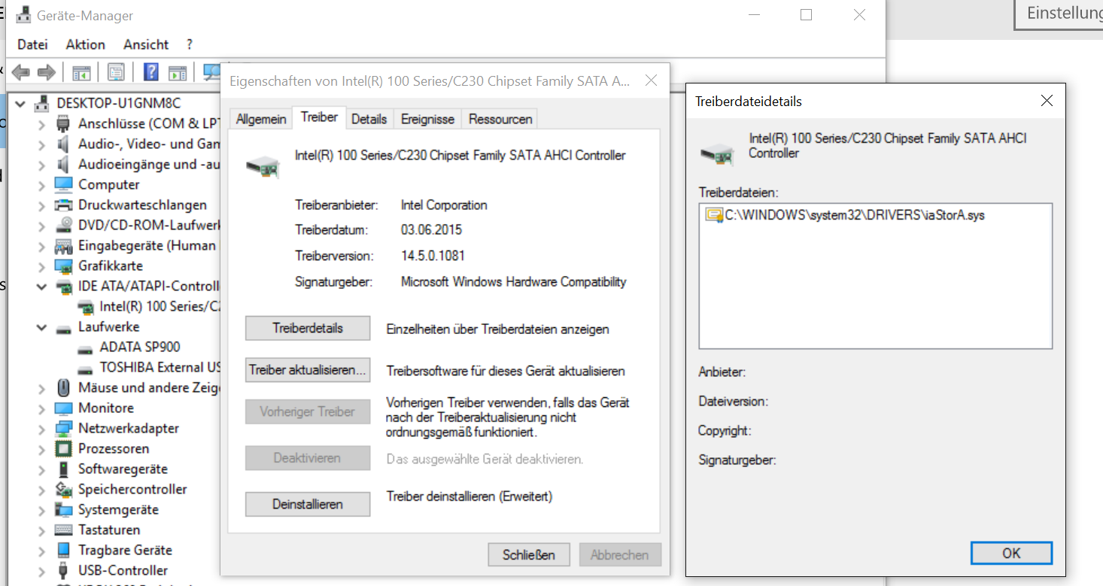Open the Datei menu
This screenshot has height=586, width=1103.
pos(32,44)
